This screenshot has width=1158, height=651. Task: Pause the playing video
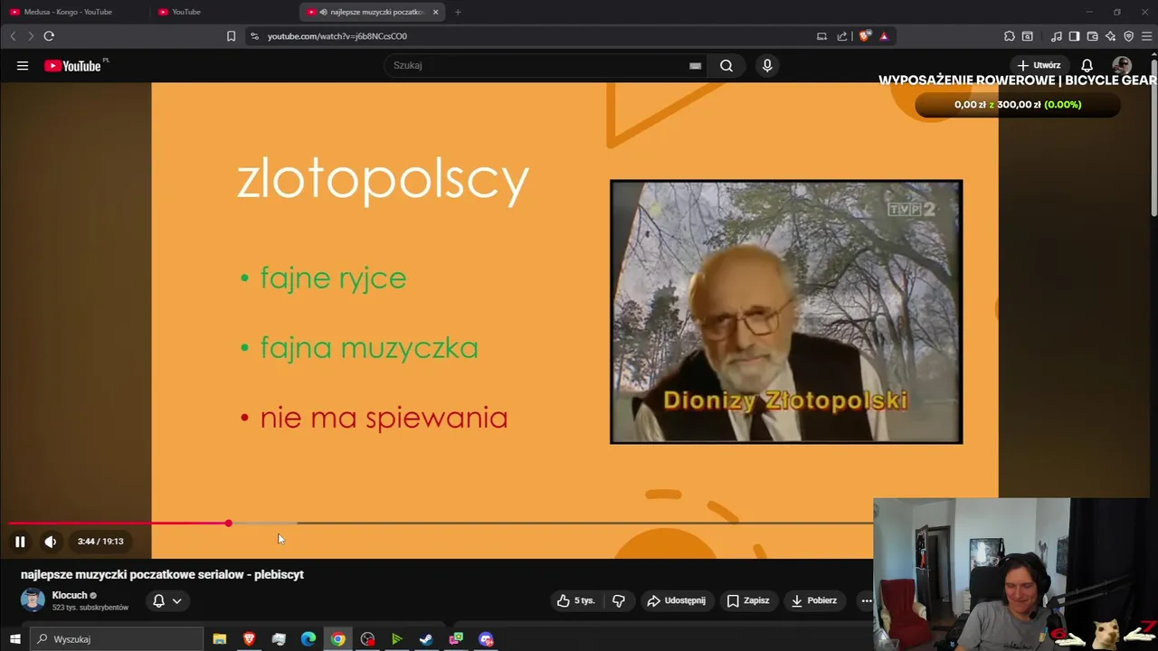coord(20,542)
